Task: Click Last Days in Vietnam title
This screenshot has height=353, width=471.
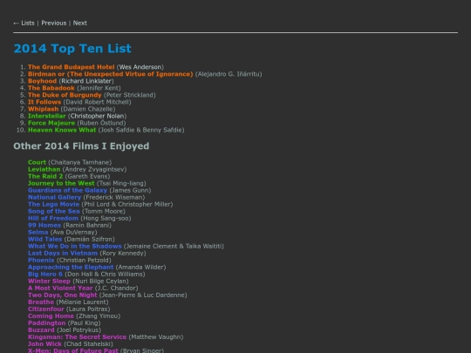Action: (x=63, y=253)
